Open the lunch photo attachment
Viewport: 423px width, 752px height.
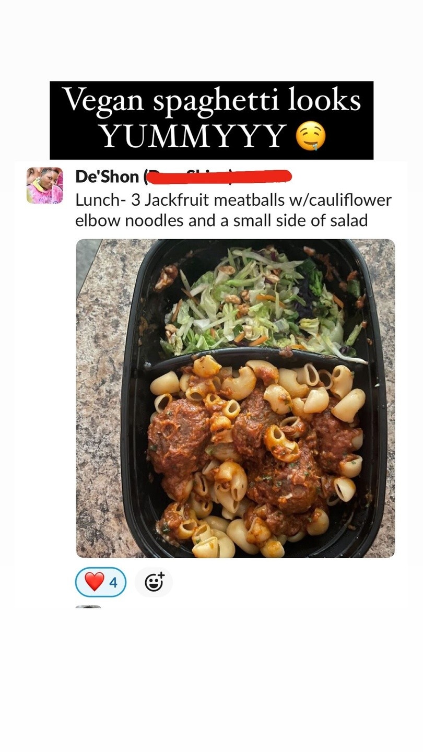[x=236, y=398]
